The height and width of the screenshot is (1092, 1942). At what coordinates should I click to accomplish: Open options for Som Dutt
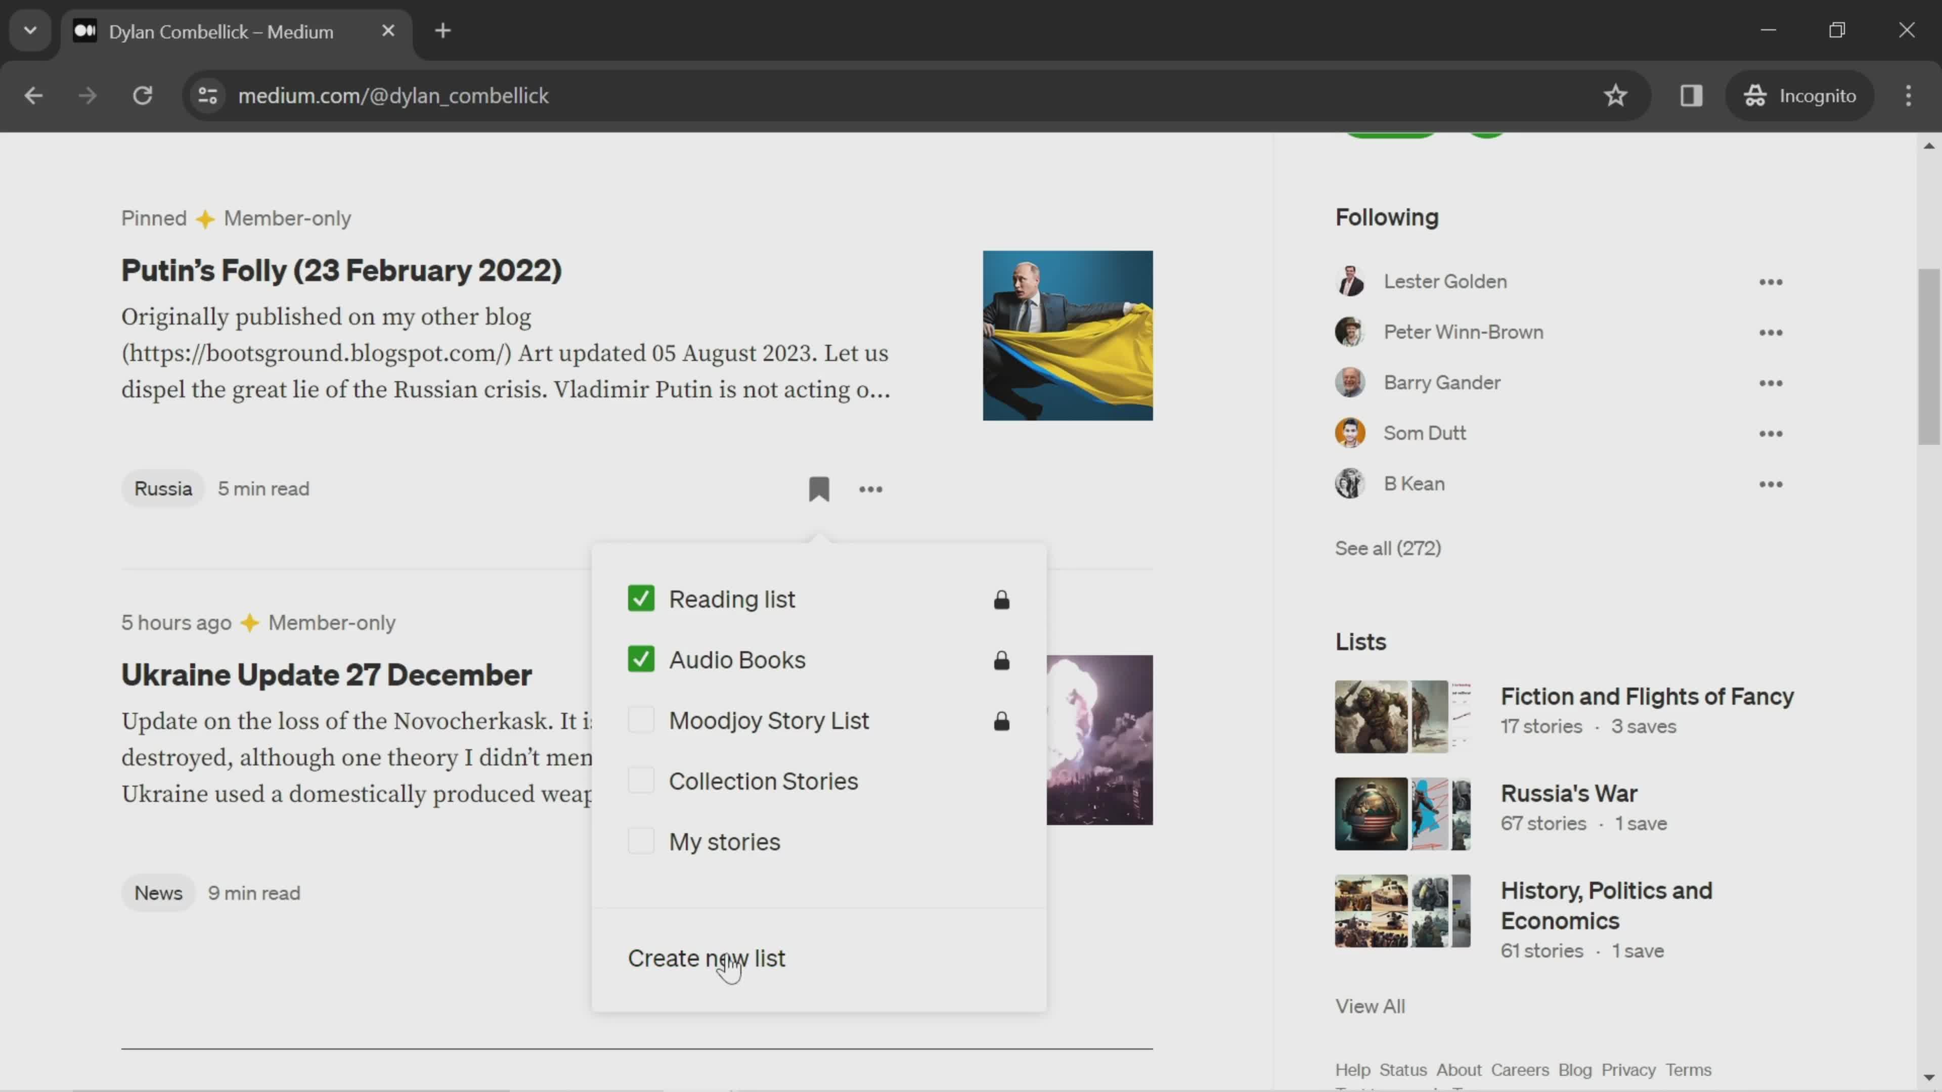[x=1771, y=433]
